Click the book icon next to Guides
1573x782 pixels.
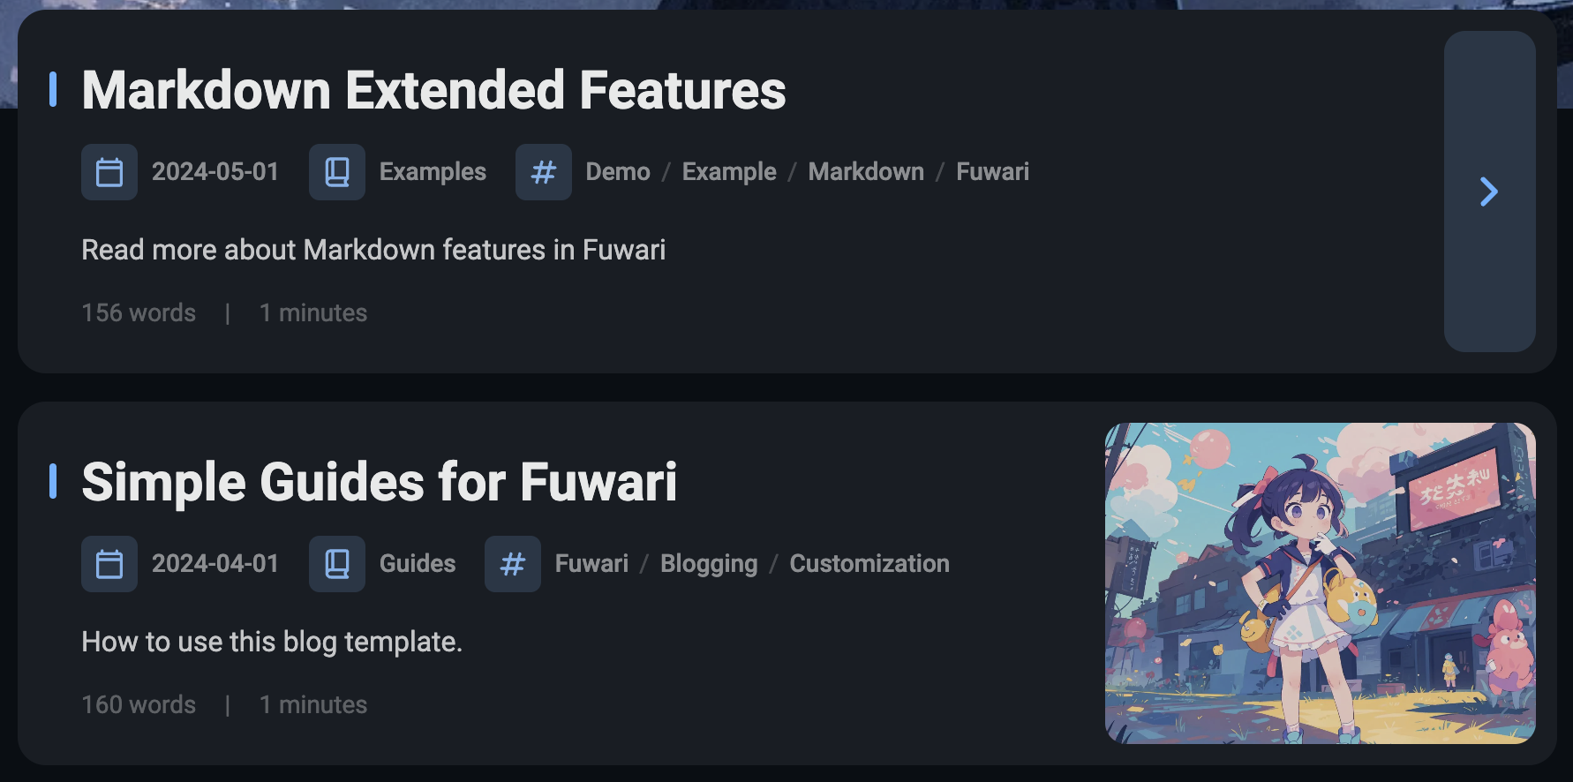click(x=337, y=564)
